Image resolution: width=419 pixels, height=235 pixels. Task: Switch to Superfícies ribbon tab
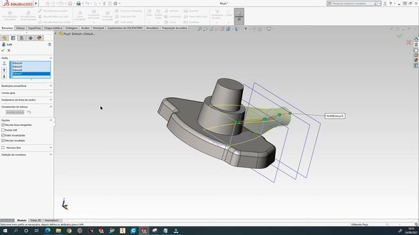pos(35,28)
